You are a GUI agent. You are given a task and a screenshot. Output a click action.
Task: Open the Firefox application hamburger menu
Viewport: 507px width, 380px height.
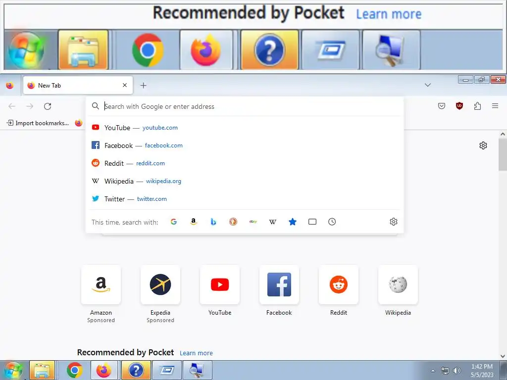495,106
